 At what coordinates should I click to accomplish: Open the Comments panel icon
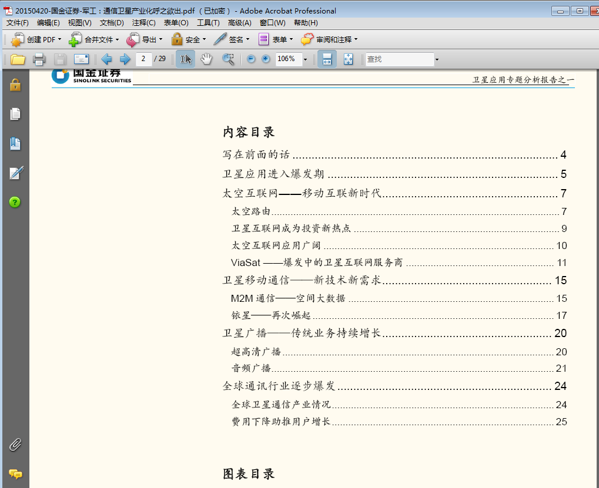[x=15, y=474]
